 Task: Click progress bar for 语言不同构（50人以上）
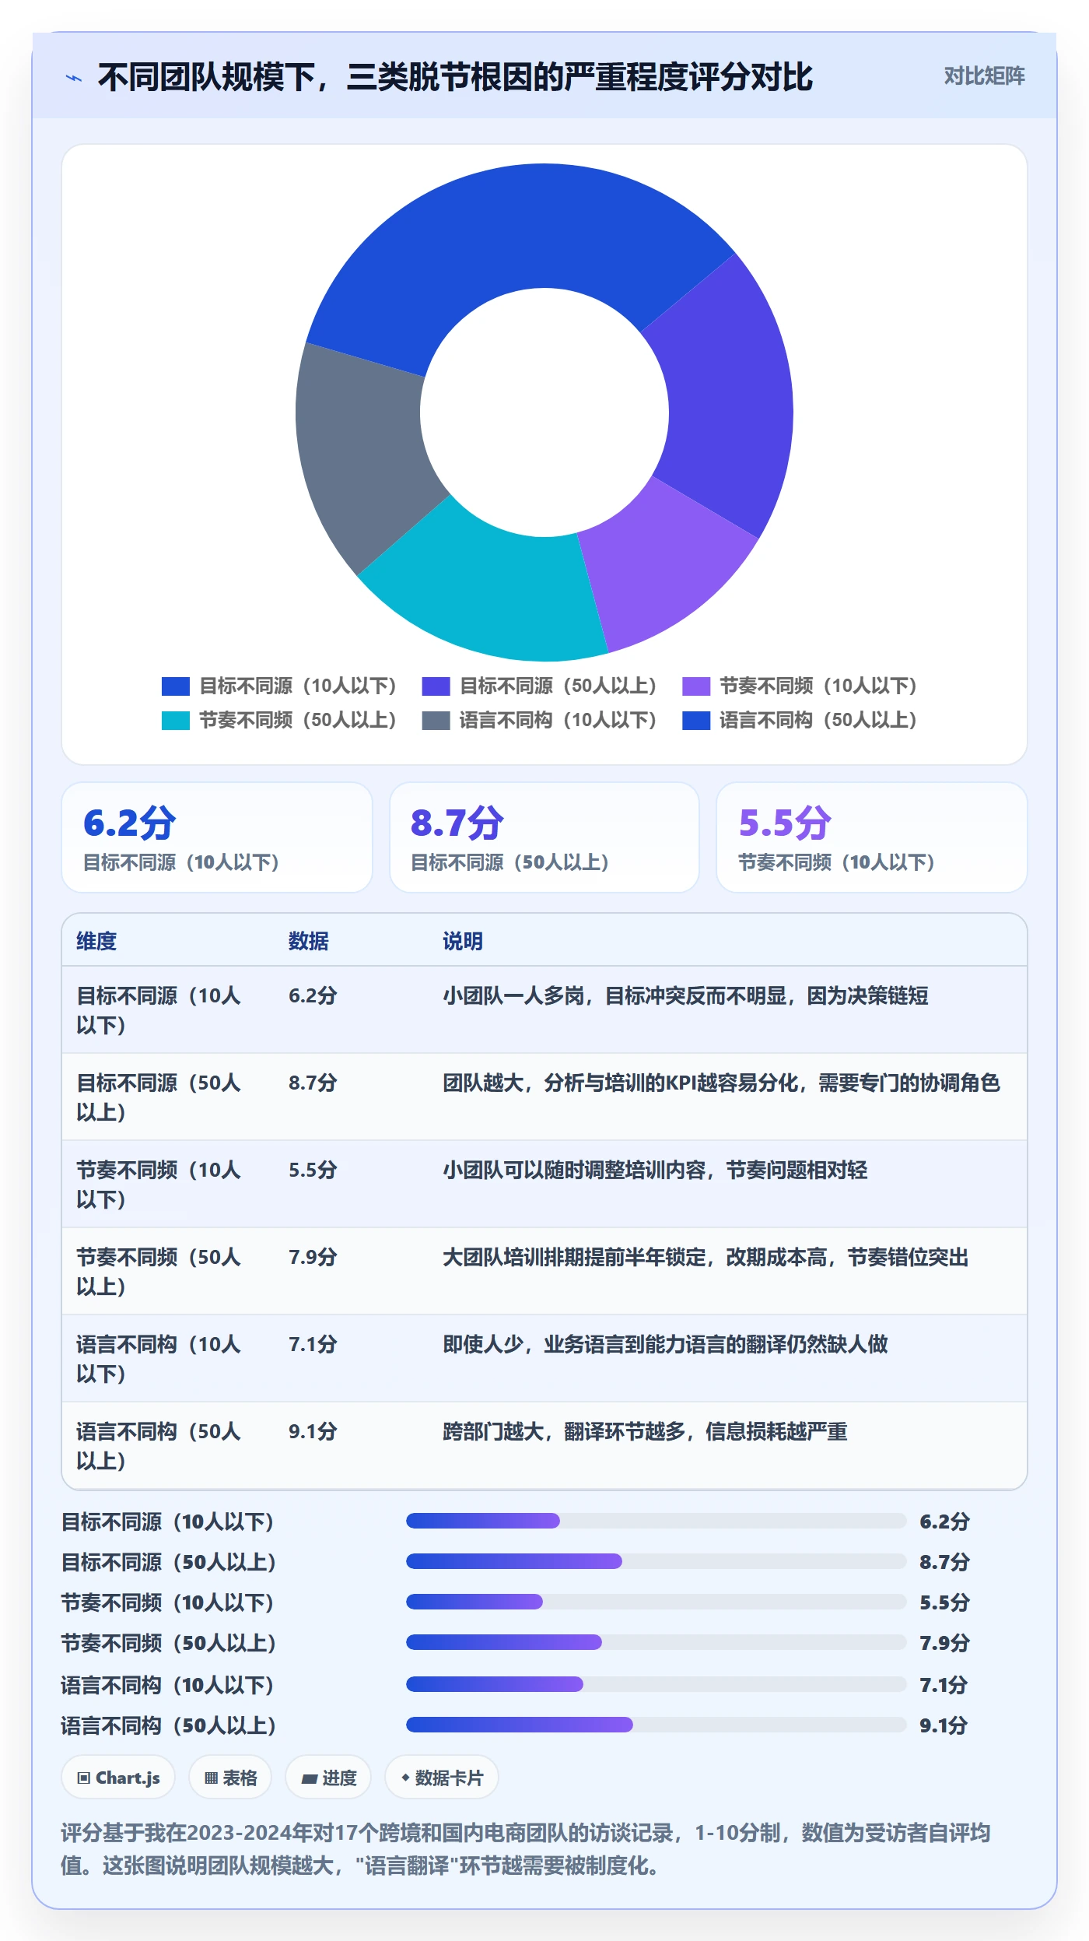coord(656,1725)
